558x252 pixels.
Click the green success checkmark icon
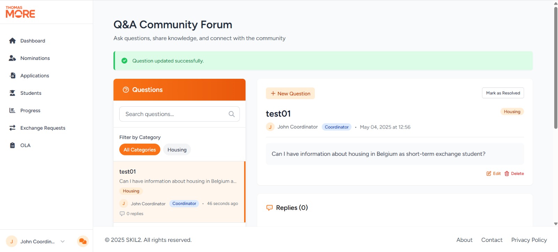(x=125, y=61)
